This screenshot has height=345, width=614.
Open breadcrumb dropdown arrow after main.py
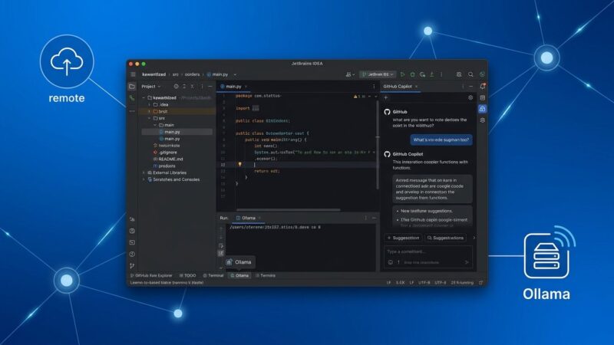[x=235, y=74]
